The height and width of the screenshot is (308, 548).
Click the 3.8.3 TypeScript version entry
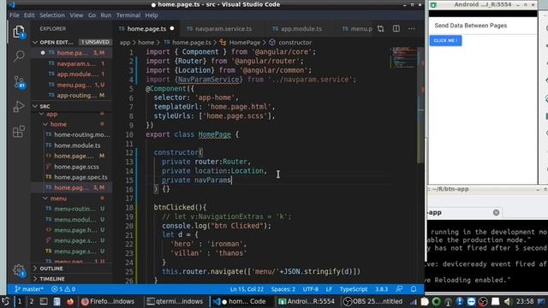point(381,289)
